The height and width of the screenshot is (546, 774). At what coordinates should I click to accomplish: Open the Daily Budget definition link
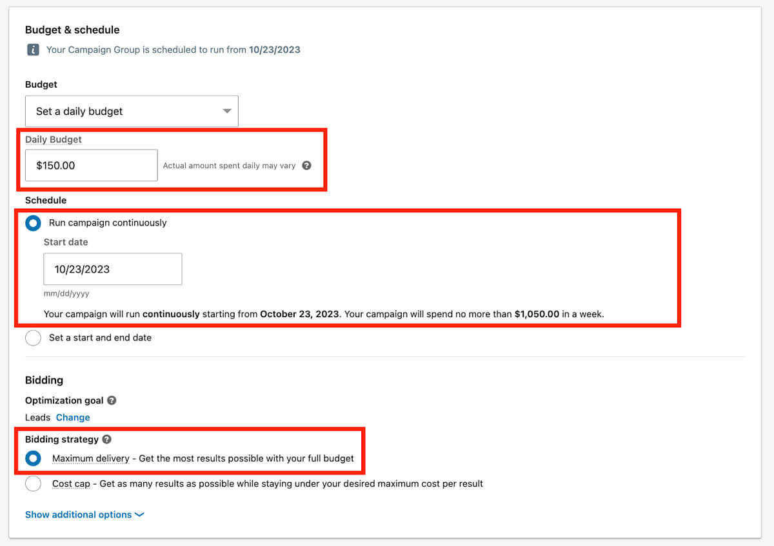pyautogui.click(x=53, y=139)
